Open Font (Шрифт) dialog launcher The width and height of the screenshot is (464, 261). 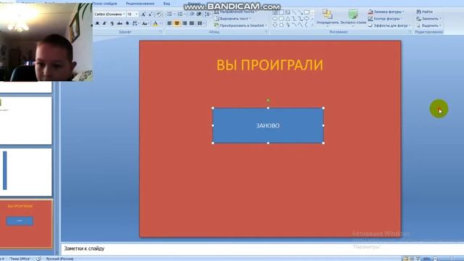click(x=161, y=32)
